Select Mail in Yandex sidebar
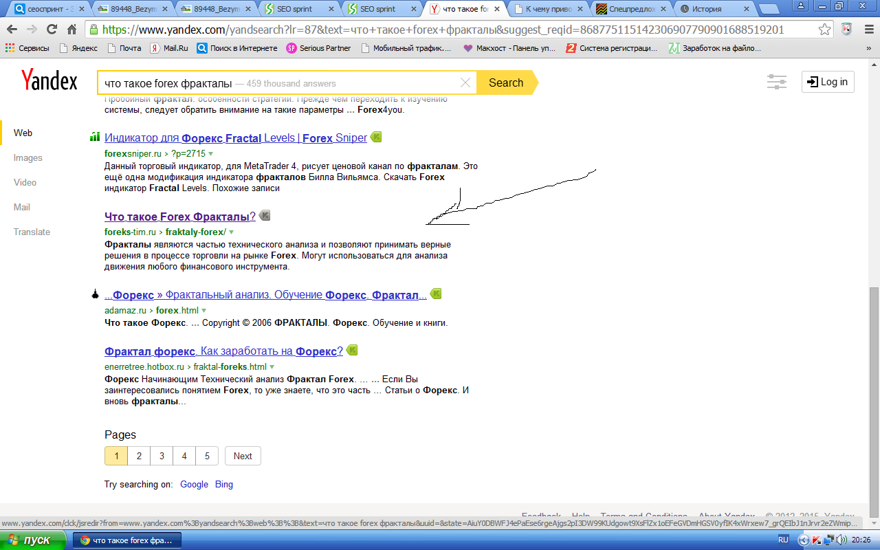The width and height of the screenshot is (880, 550). point(22,207)
